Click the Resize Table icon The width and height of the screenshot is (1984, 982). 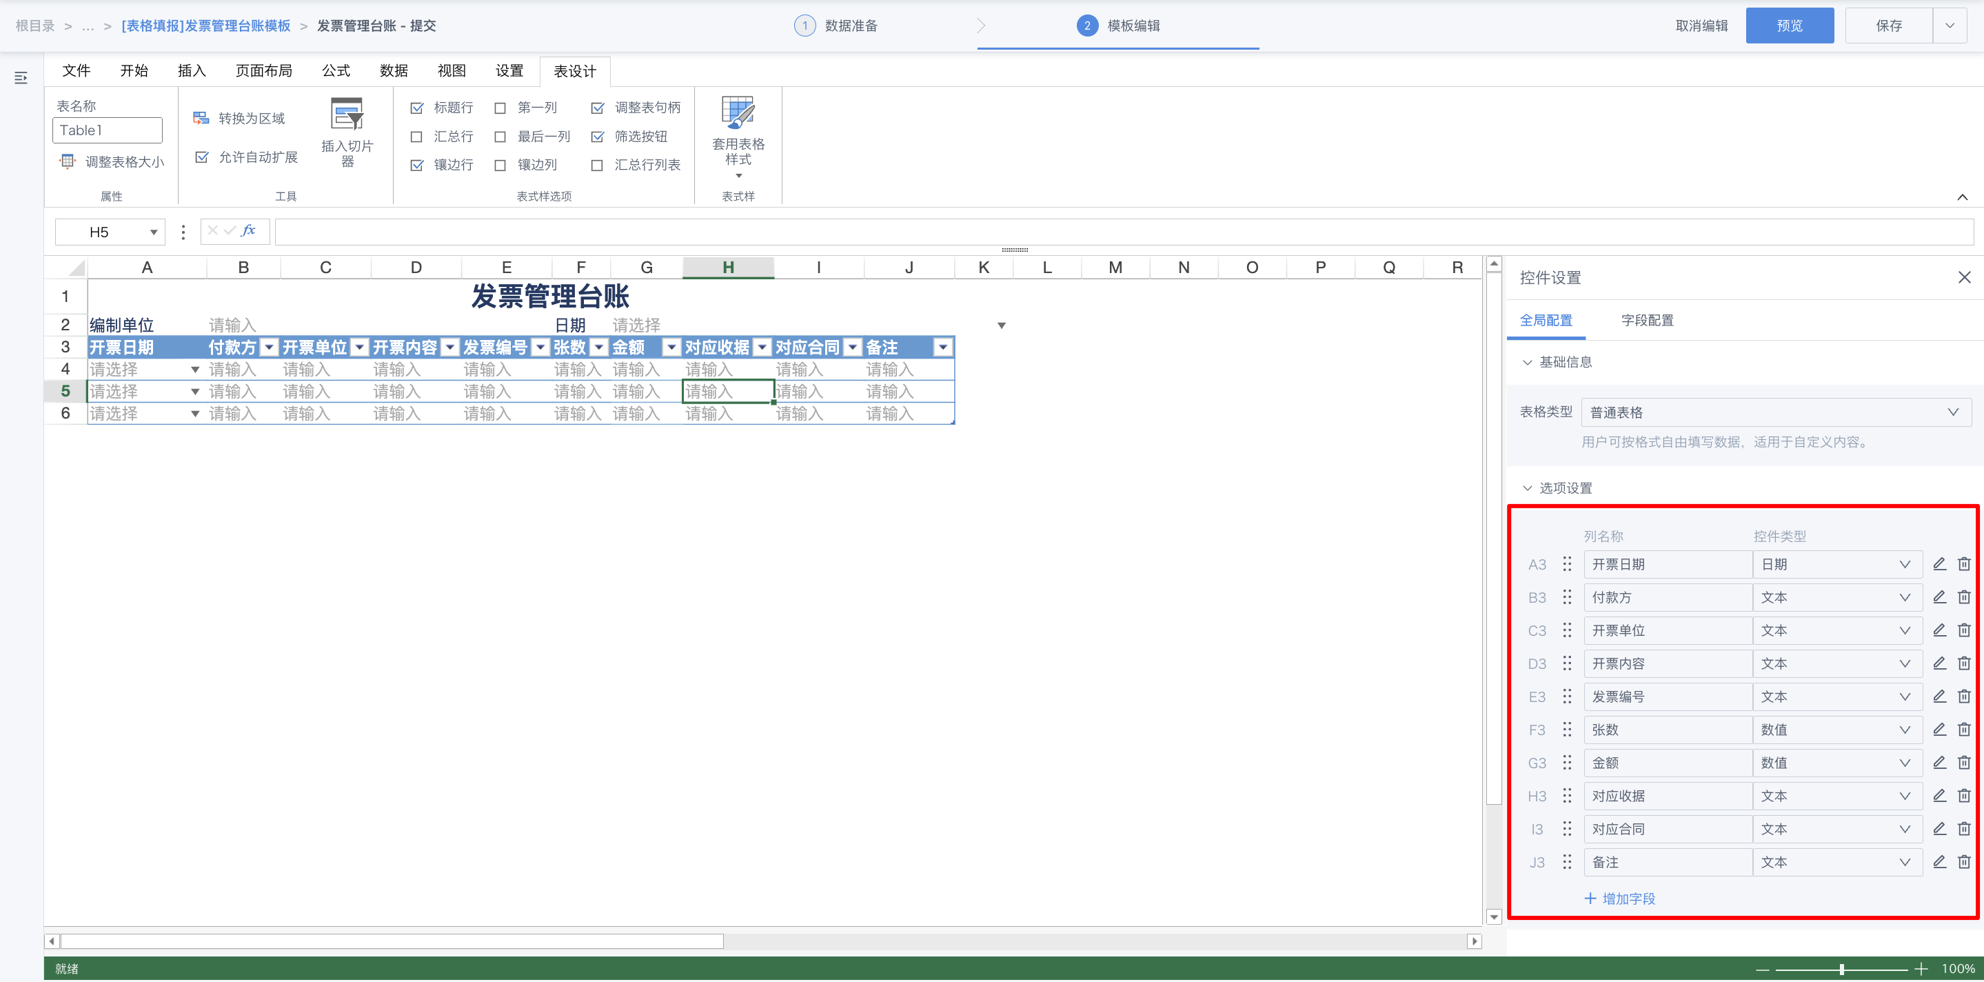click(x=68, y=161)
